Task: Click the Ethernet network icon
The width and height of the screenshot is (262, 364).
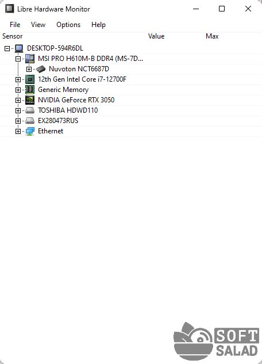Action: pyautogui.click(x=30, y=131)
